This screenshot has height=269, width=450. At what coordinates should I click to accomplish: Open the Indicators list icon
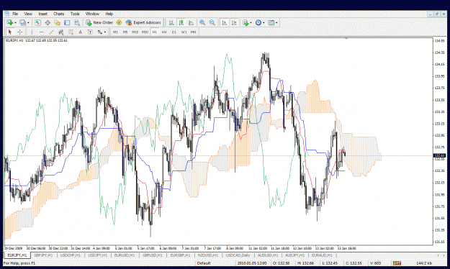[x=246, y=22]
